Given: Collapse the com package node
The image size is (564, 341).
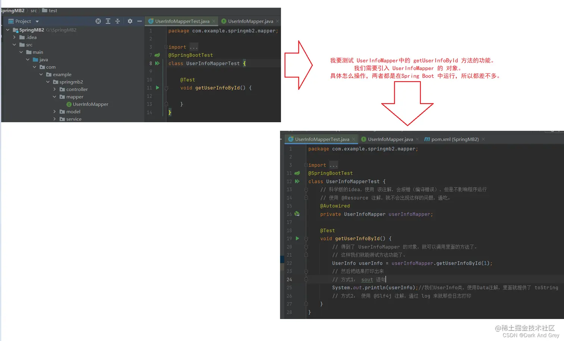Looking at the screenshot, I should pyautogui.click(x=34, y=67).
